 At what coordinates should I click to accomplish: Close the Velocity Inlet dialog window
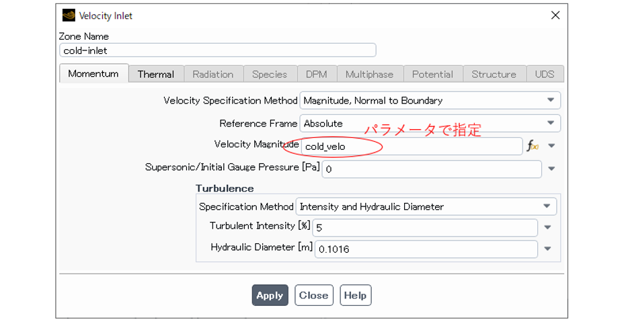(x=555, y=15)
